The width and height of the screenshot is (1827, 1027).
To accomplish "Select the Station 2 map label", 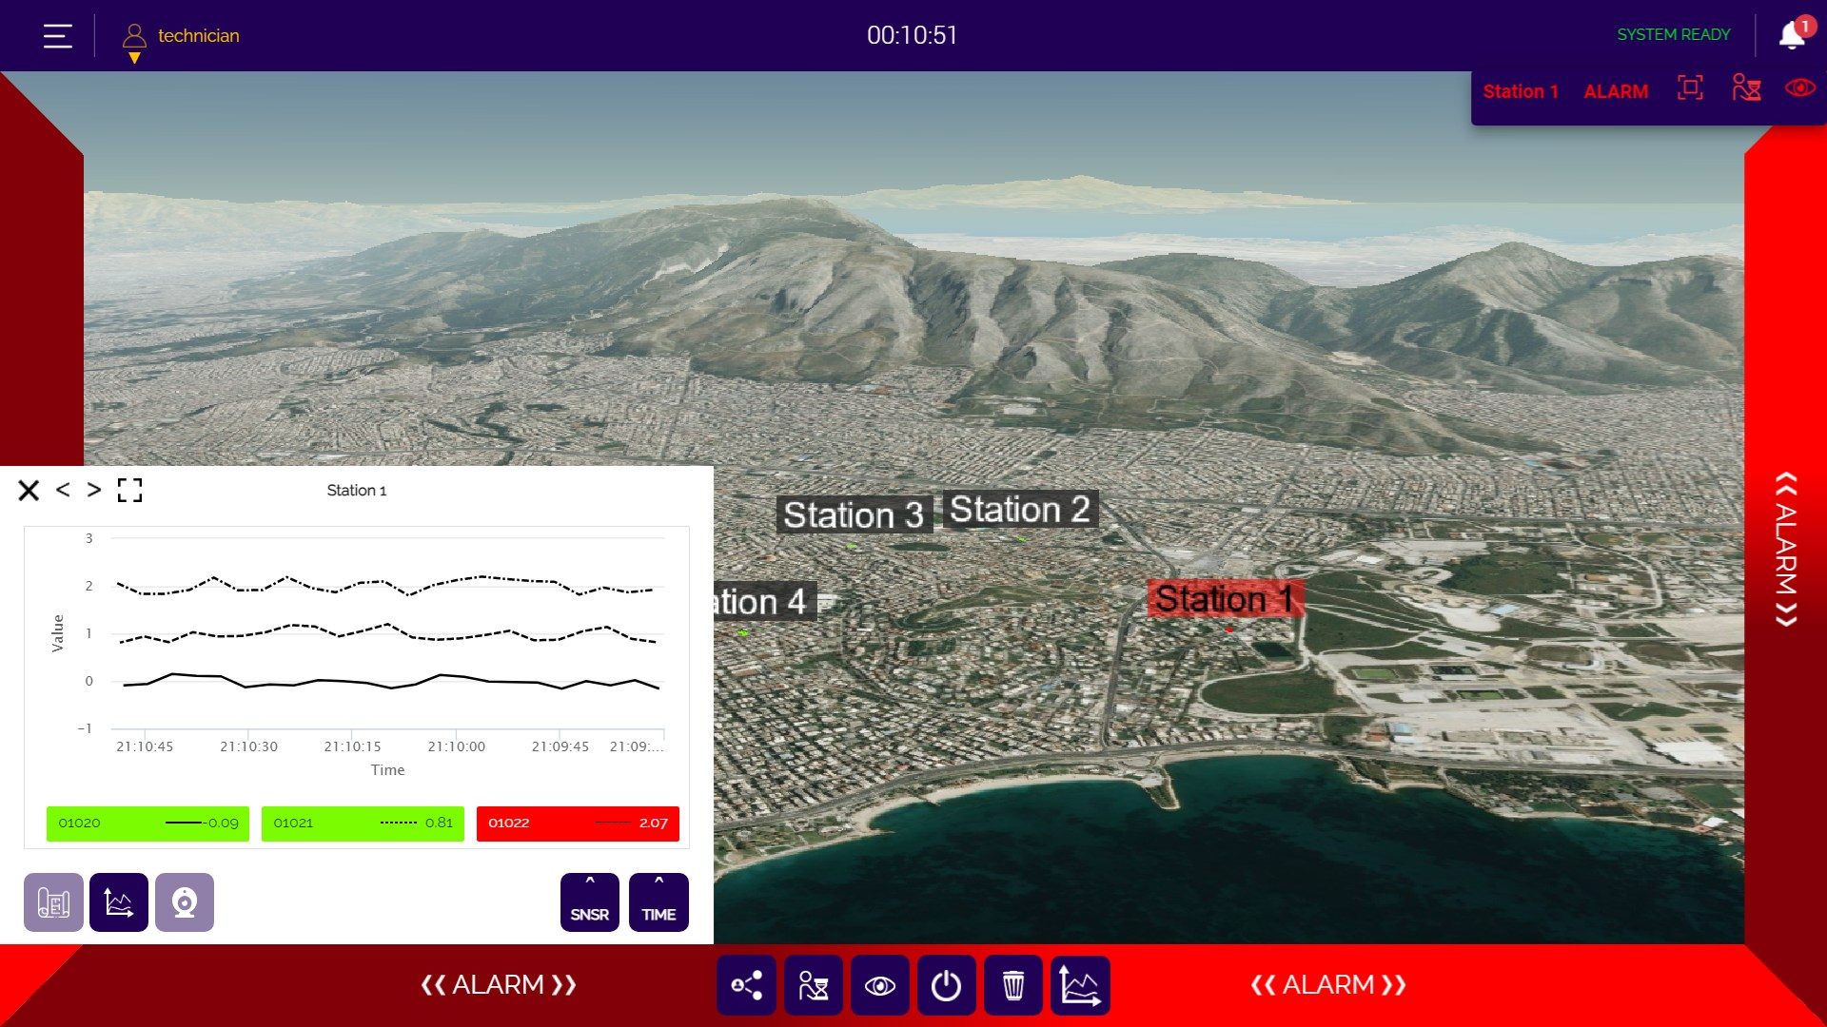I will point(1020,510).
